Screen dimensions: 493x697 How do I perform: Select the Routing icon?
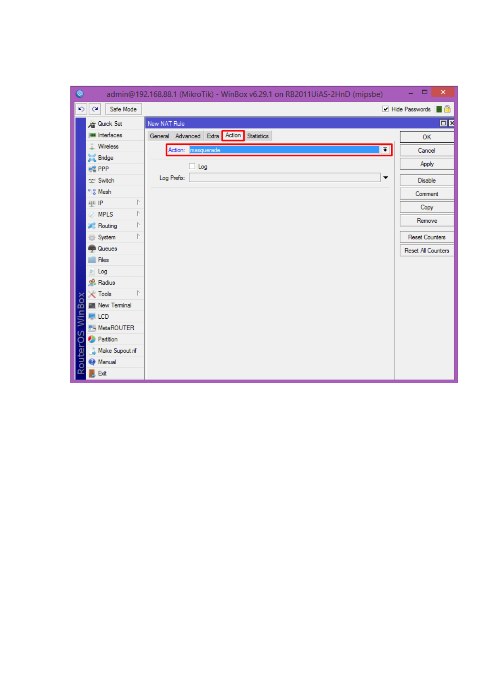tap(92, 226)
